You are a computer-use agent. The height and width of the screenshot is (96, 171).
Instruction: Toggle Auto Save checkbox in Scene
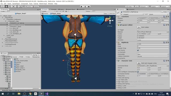click(x=109, y=14)
